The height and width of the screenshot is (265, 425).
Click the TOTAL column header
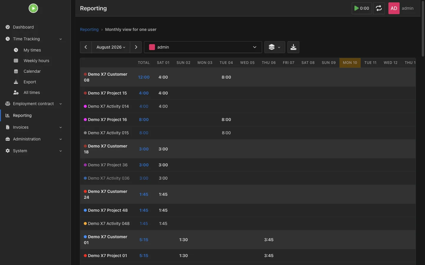(x=144, y=63)
